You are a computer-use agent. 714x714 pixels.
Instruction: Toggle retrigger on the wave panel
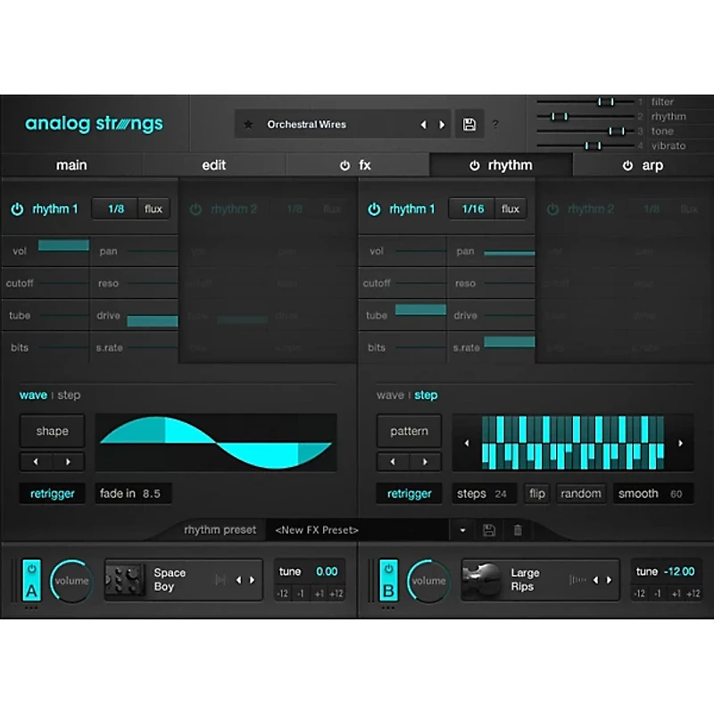[x=52, y=493]
